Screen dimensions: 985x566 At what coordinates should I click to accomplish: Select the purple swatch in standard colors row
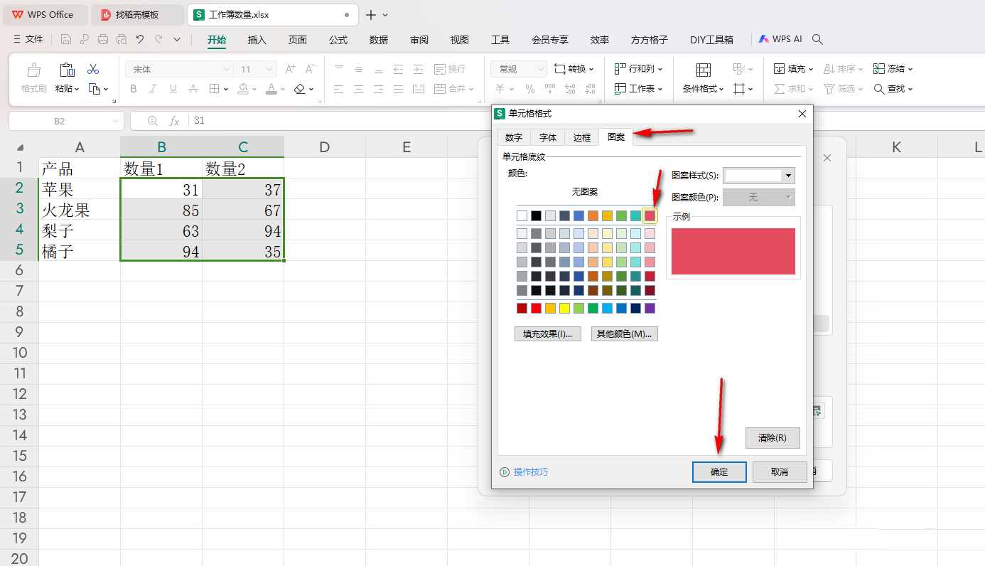(x=650, y=308)
